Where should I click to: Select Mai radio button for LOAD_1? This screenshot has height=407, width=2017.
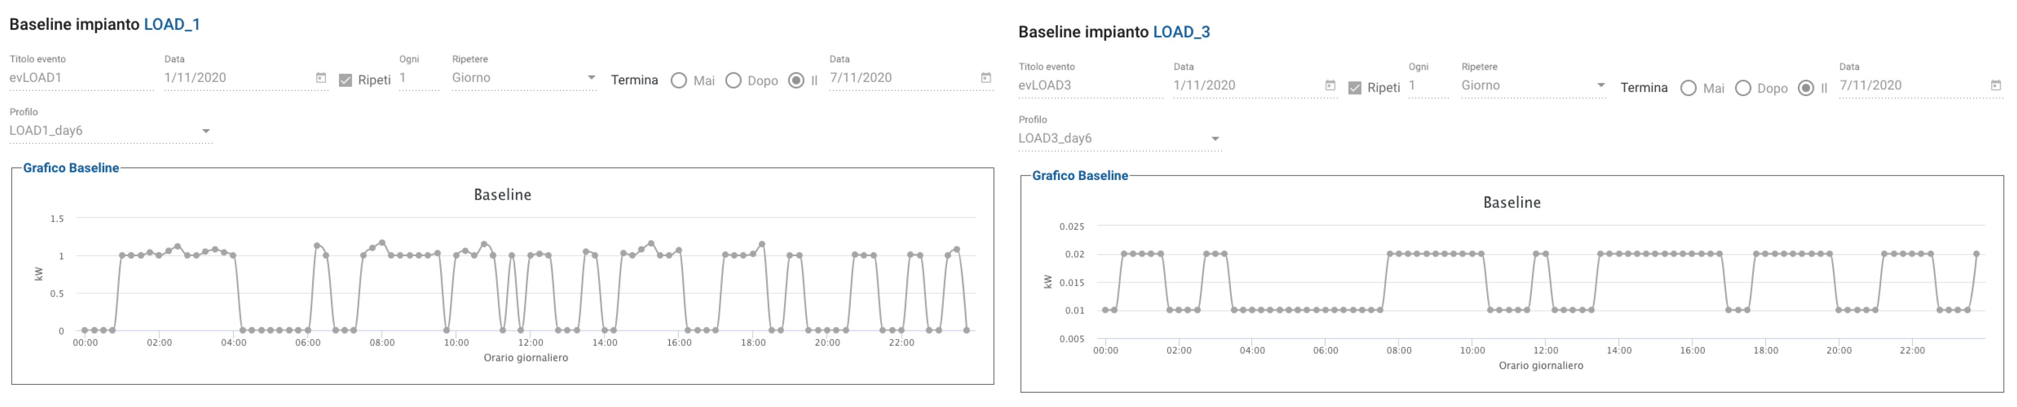[x=679, y=80]
